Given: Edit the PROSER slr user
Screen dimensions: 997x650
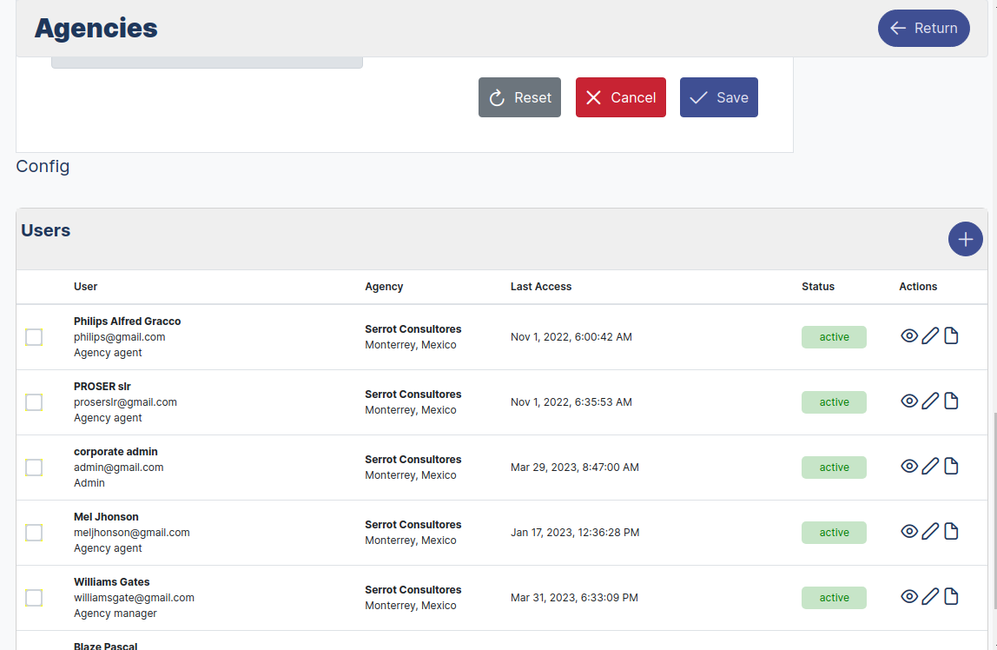Looking at the screenshot, I should 930,401.
